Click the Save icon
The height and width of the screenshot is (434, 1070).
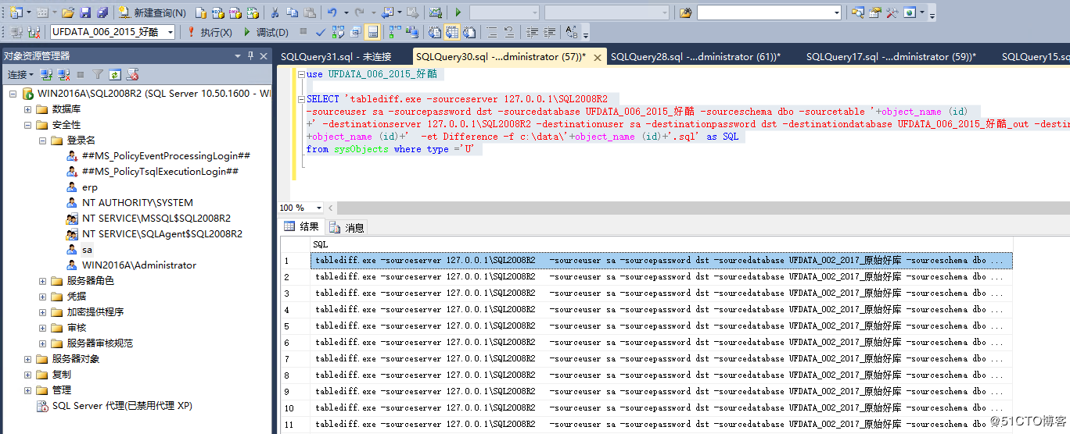point(84,12)
